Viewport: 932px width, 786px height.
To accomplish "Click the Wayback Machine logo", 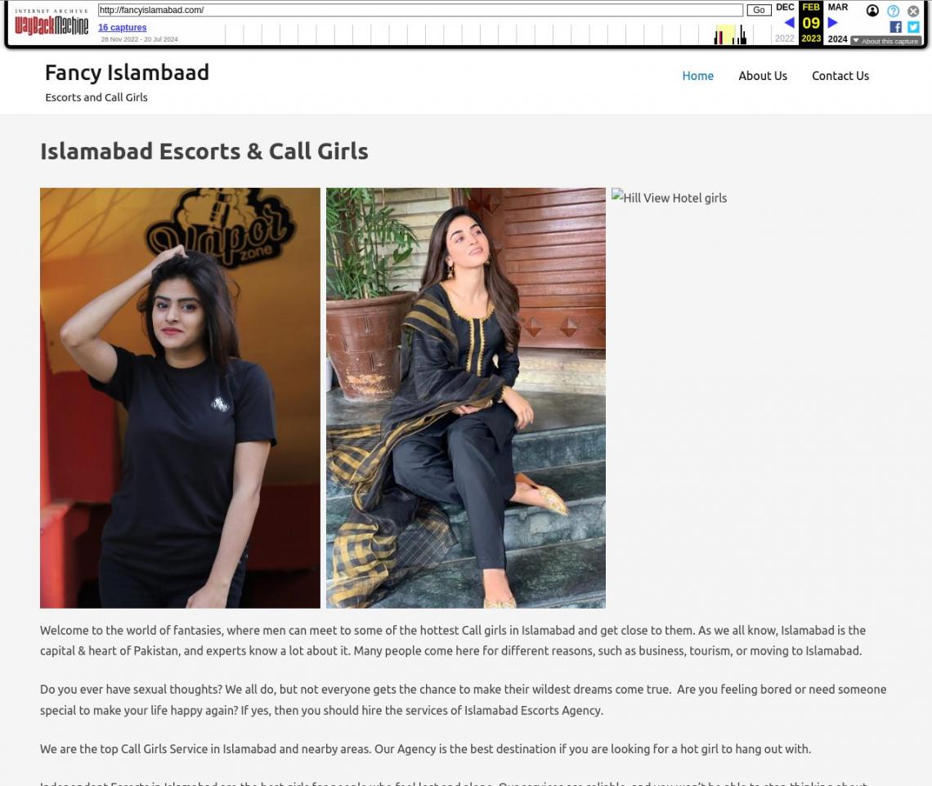I will pos(52,23).
